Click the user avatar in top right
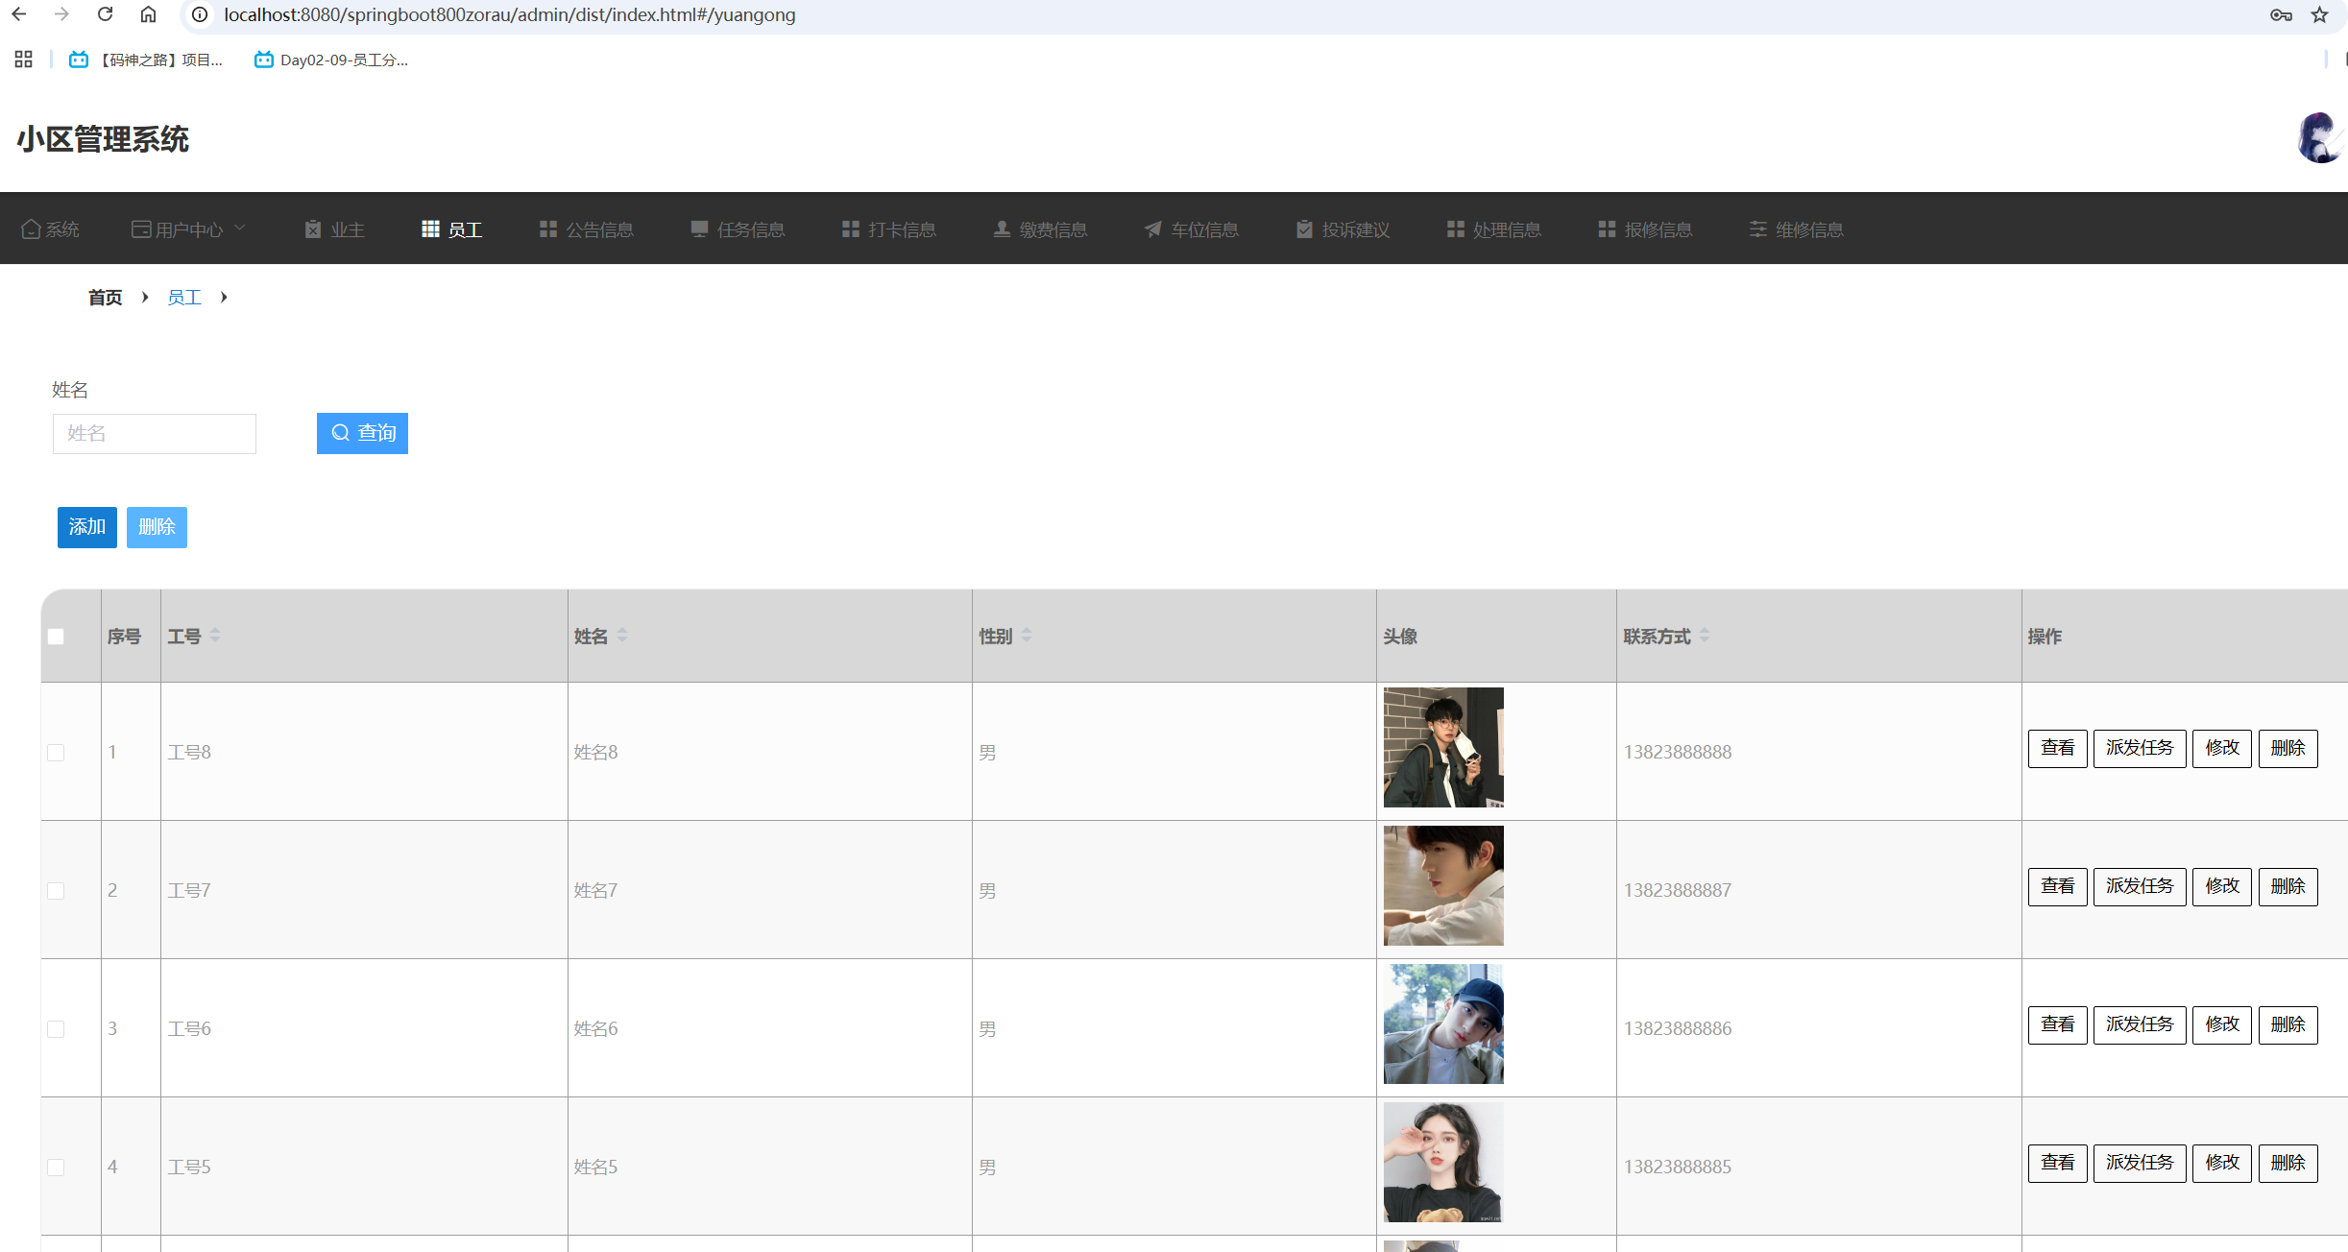Screen dimensions: 2348x1252 (2319, 139)
